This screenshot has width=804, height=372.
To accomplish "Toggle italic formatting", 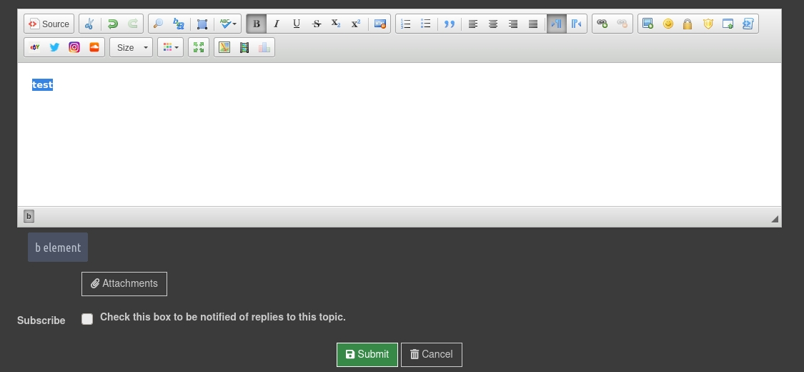I will pyautogui.click(x=277, y=24).
